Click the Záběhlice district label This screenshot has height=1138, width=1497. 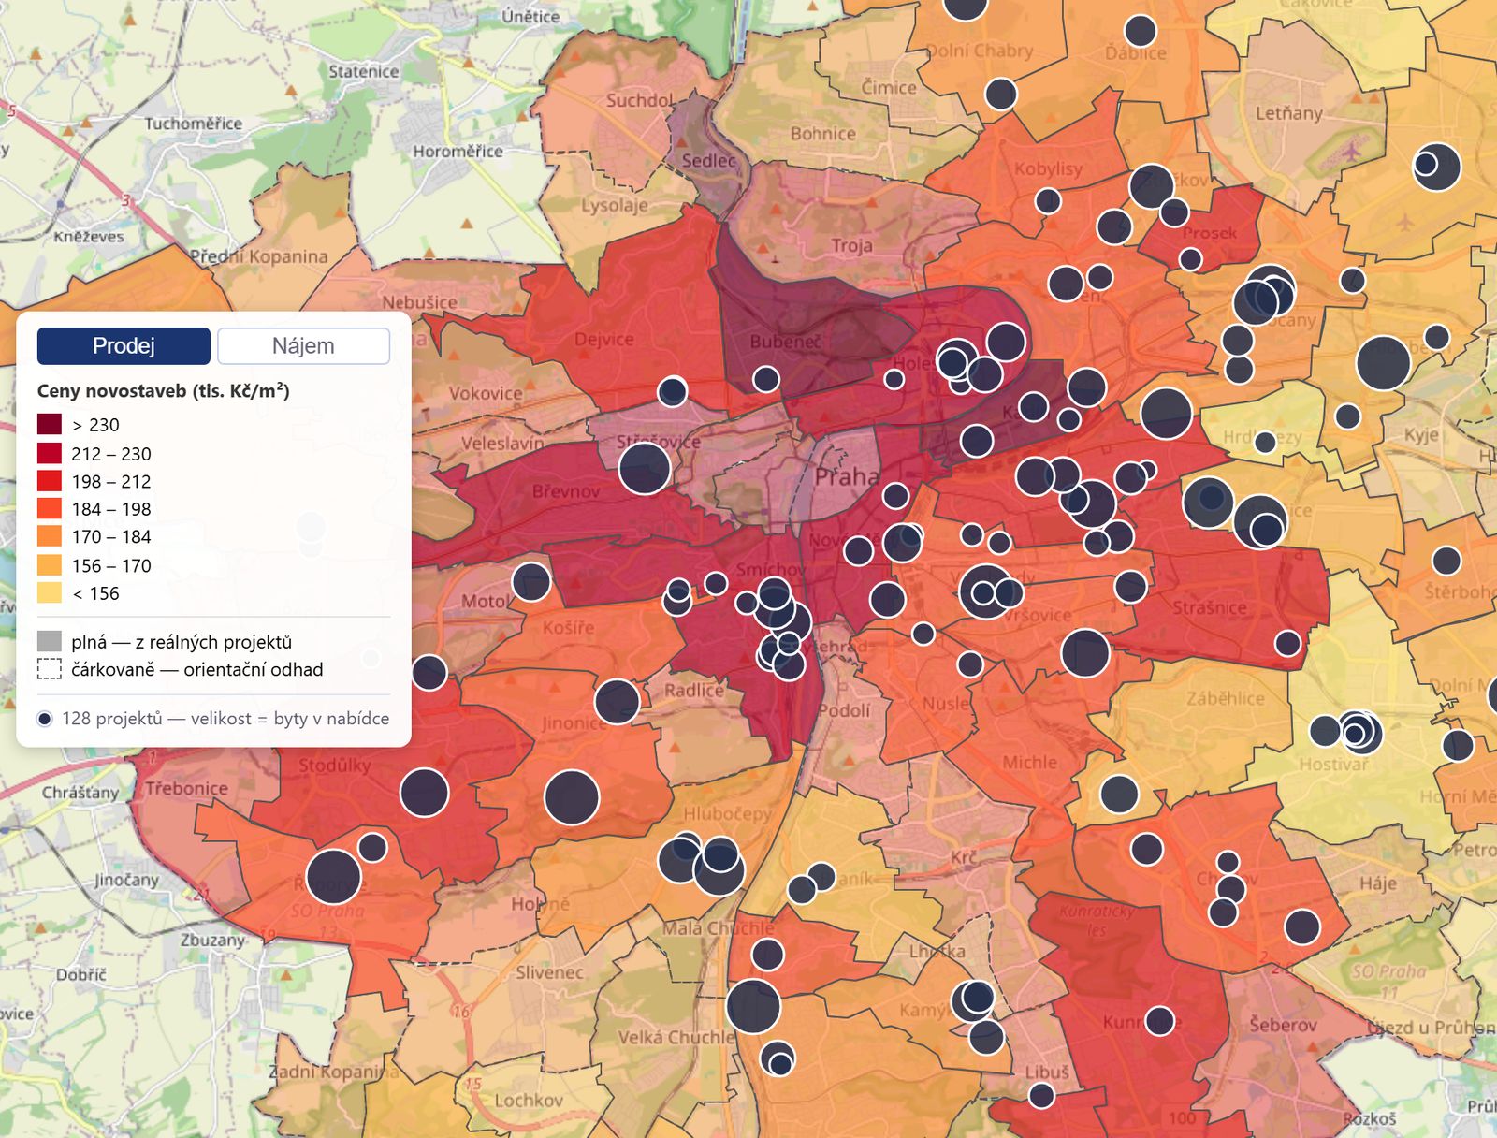coord(1226,698)
